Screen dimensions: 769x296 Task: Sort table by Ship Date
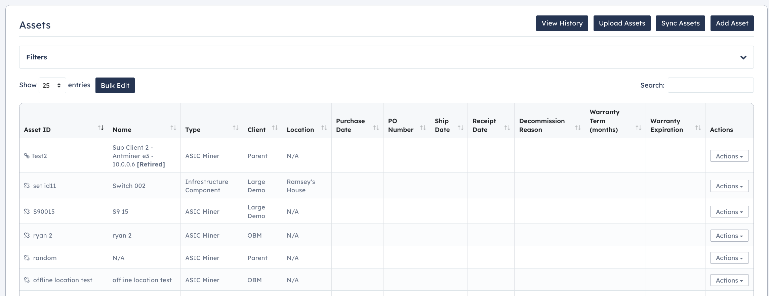pyautogui.click(x=461, y=128)
